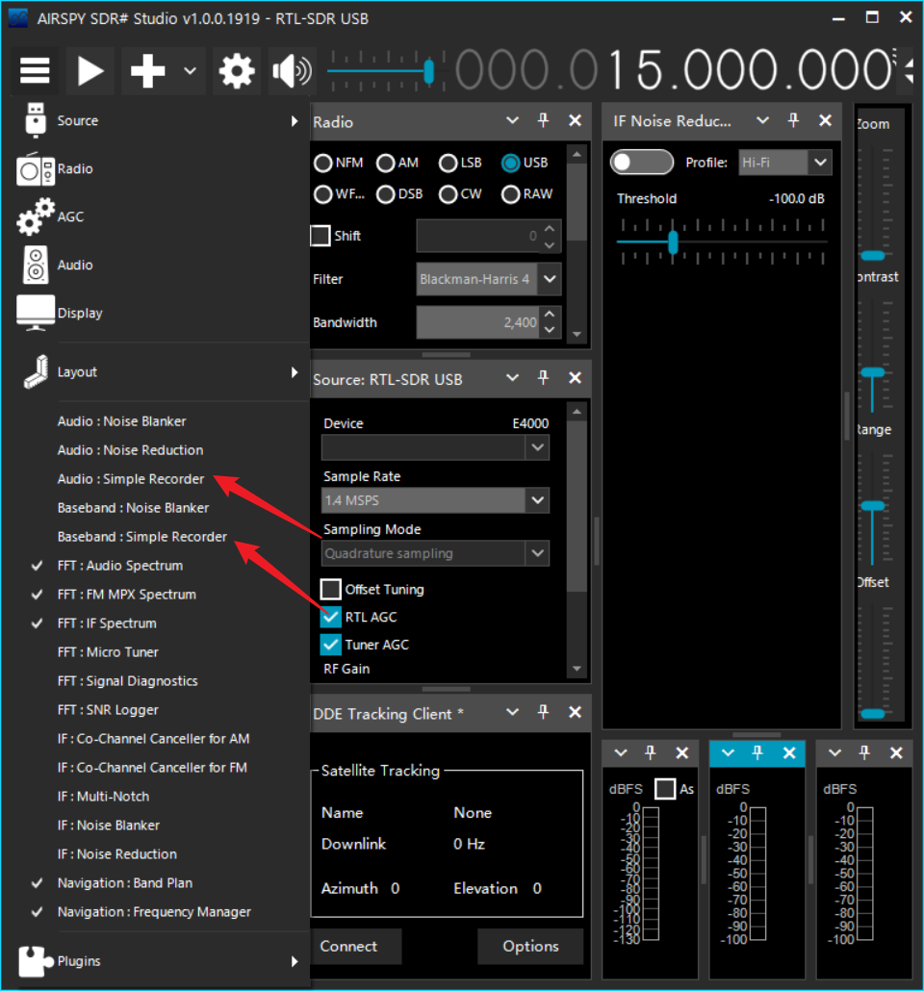Pin the Radio panel
This screenshot has width=924, height=991.
click(x=543, y=120)
